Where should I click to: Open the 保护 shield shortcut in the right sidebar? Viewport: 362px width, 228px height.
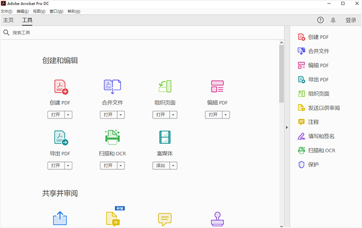coord(308,165)
